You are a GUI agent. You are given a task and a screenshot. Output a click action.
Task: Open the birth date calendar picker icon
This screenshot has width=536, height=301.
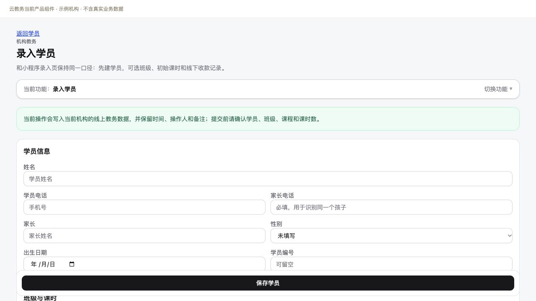click(72, 264)
